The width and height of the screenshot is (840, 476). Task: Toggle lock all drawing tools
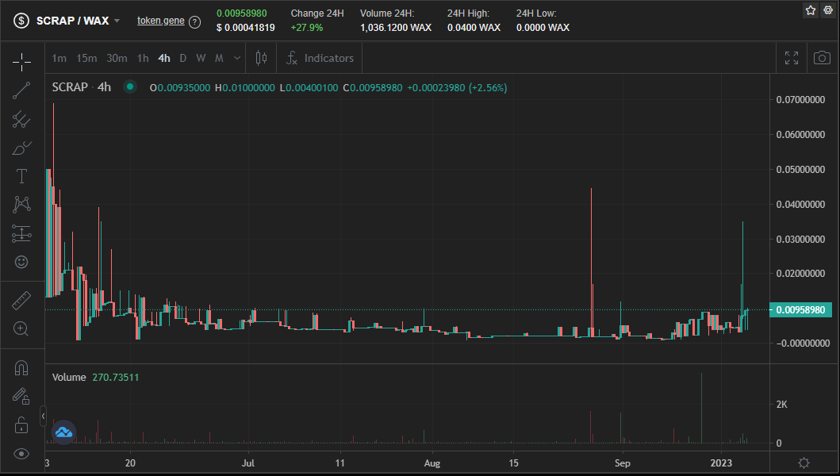(21, 425)
